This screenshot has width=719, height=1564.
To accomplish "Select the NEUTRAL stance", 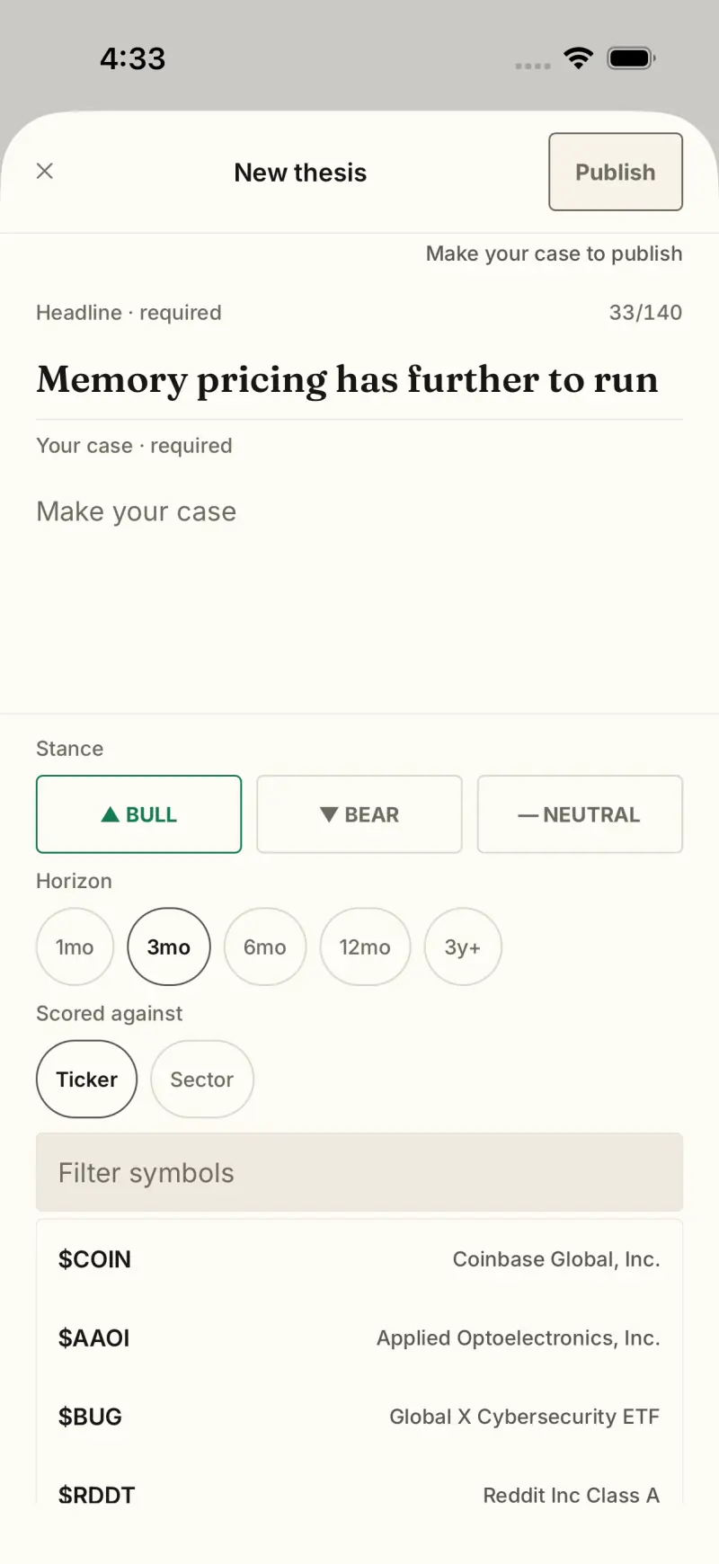I will click(580, 814).
